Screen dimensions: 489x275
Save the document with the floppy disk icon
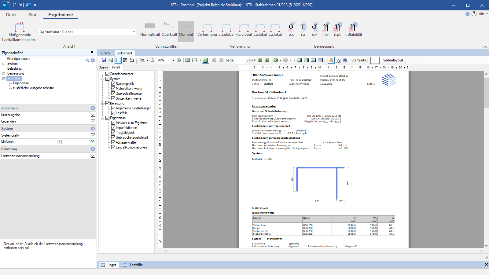(104, 60)
